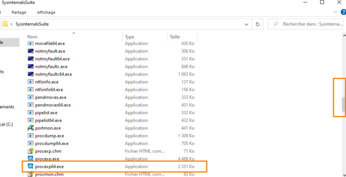Sort files by the Nom column header
This screenshot has width=346, height=177.
[32, 37]
